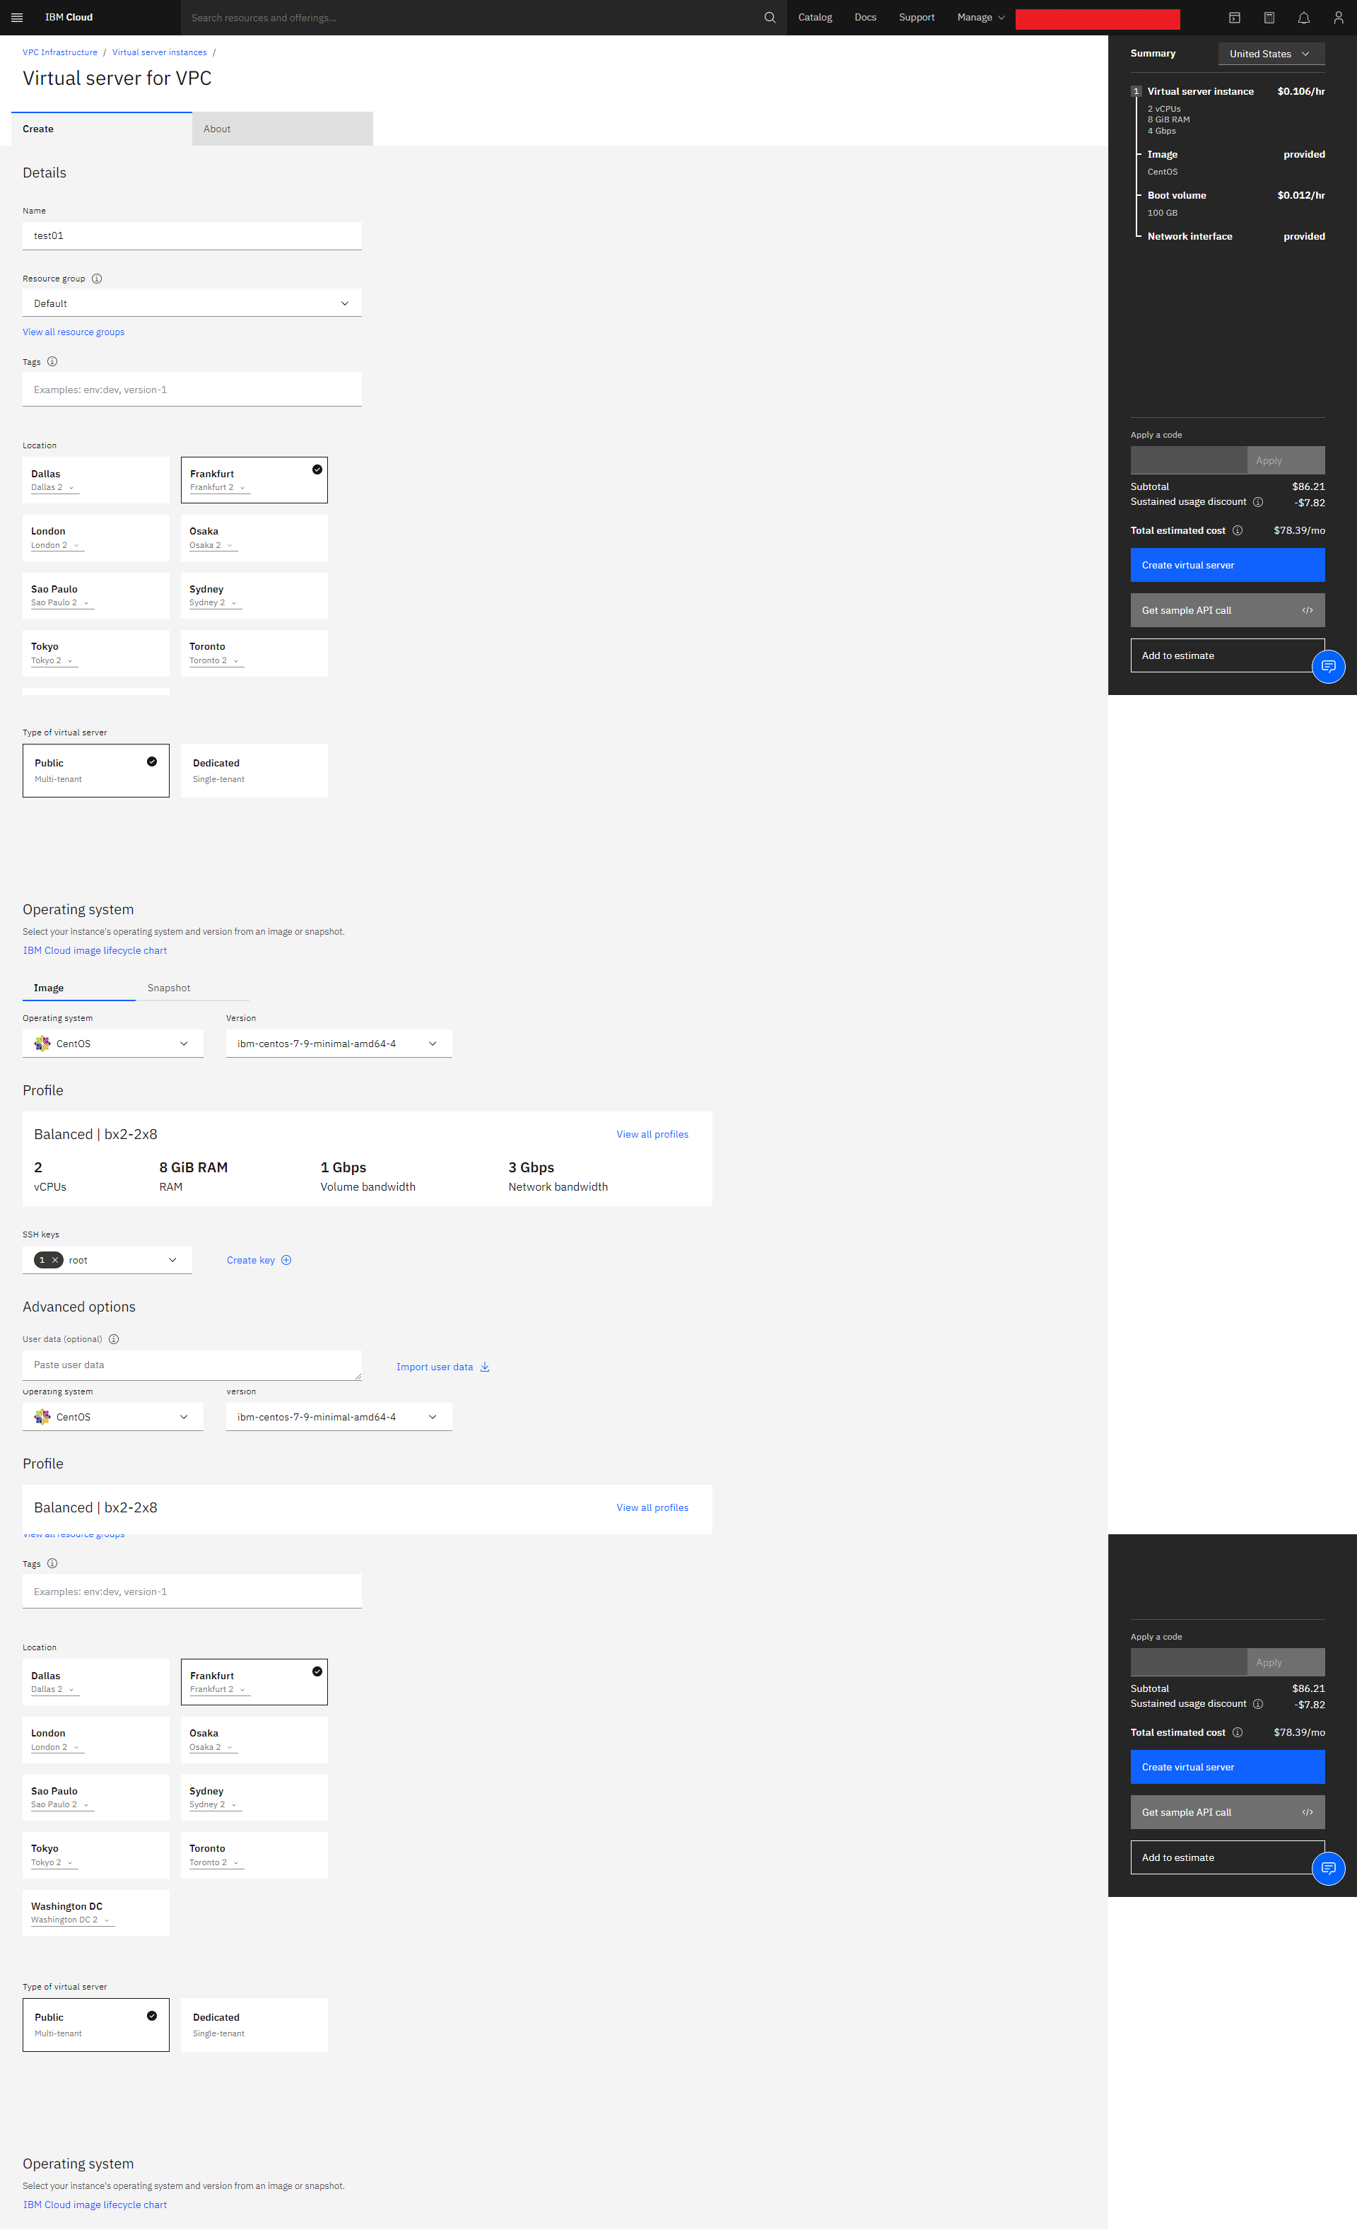The image size is (1357, 2230).
Task: Click Total estimated cost info icon under Summary heading
Action: 1238,530
